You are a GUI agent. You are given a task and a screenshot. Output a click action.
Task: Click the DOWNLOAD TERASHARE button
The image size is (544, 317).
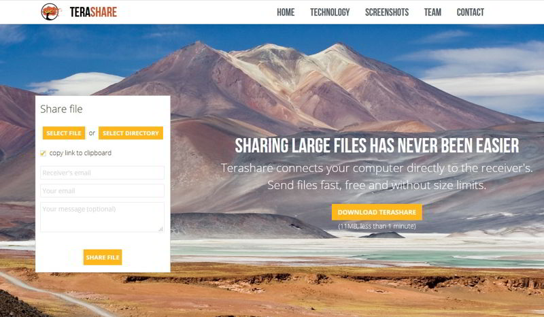coord(377,212)
